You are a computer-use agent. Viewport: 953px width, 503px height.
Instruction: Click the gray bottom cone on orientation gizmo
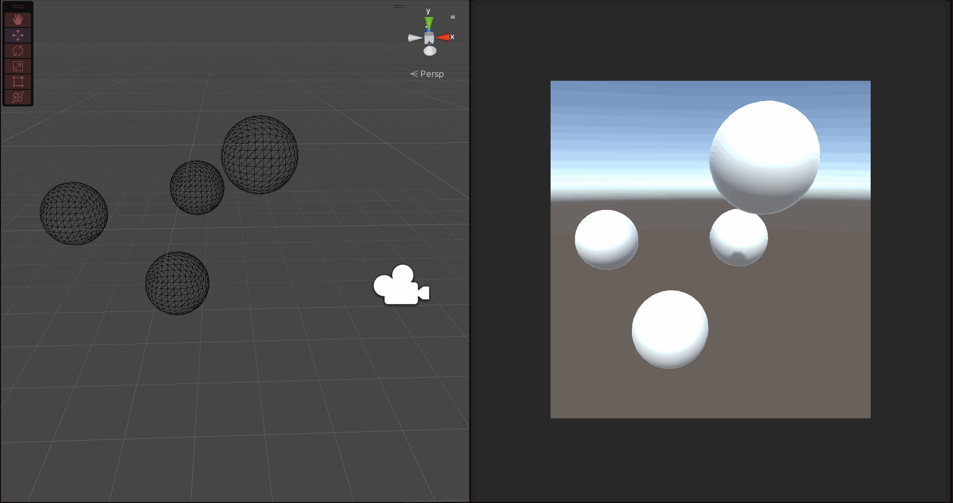coord(430,51)
